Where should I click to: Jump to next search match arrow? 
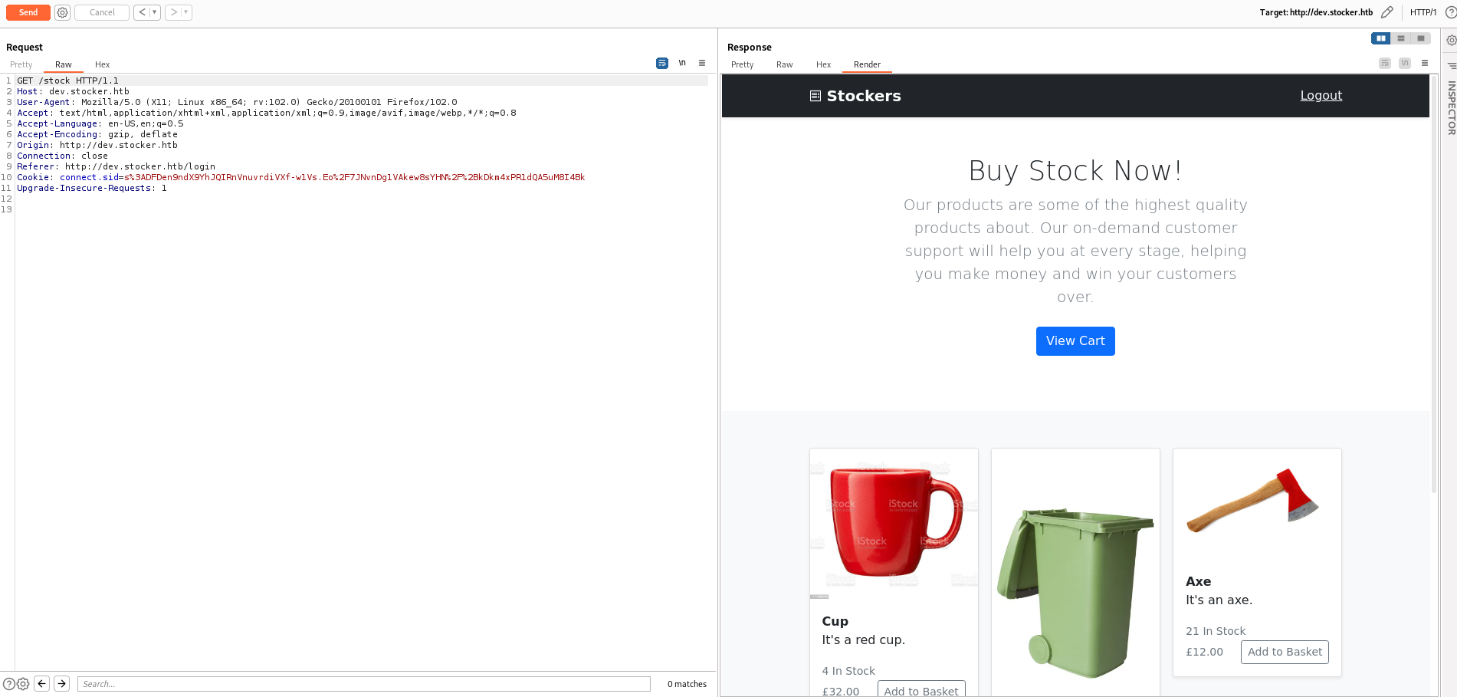point(62,683)
